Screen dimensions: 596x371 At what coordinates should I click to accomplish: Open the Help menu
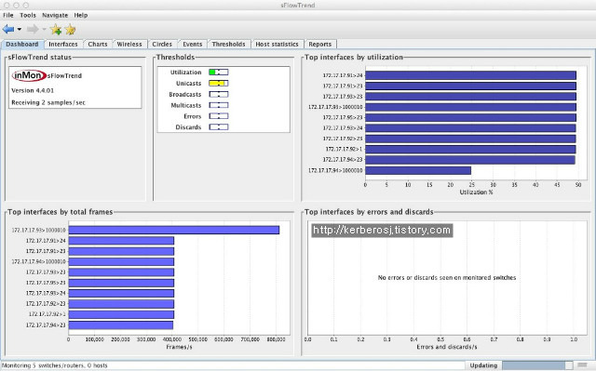[x=81, y=15]
